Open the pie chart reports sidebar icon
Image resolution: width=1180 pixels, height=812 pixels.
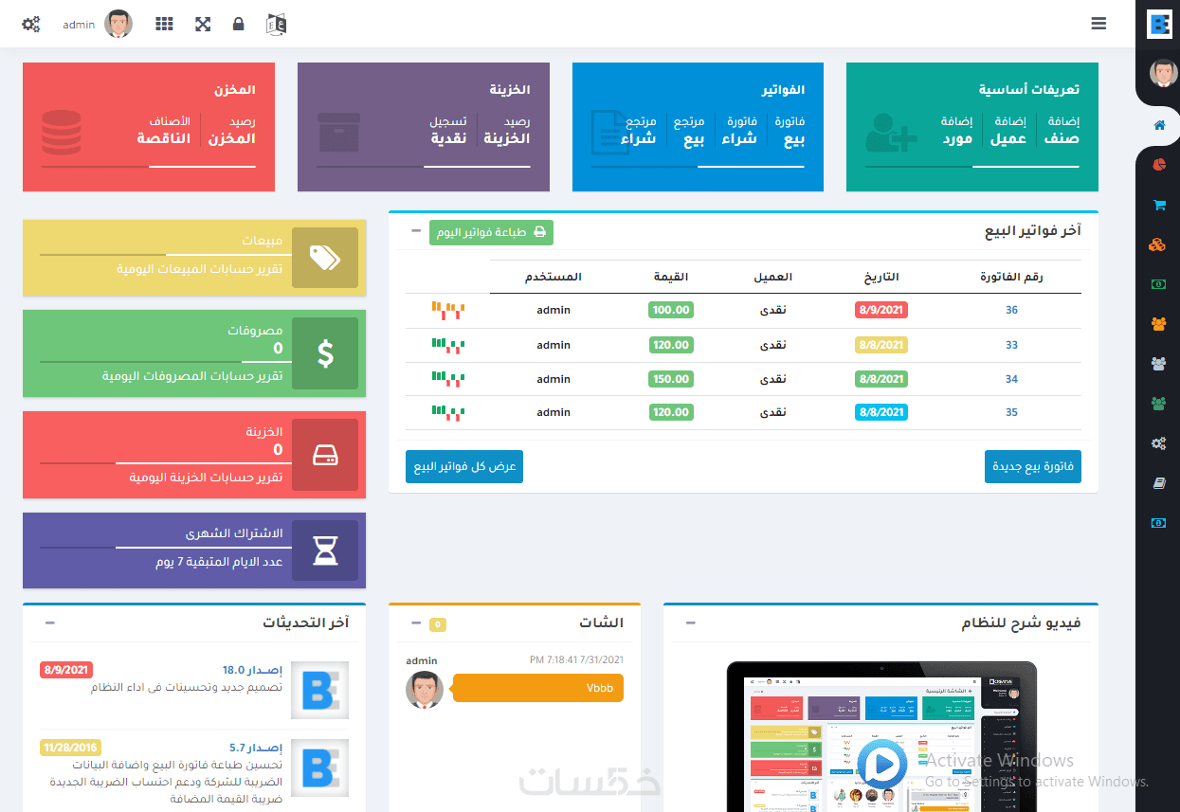click(1158, 165)
